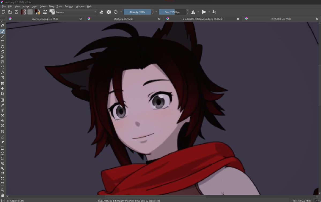321x202 pixels.
Task: Open the File menu
Action: [4, 6]
